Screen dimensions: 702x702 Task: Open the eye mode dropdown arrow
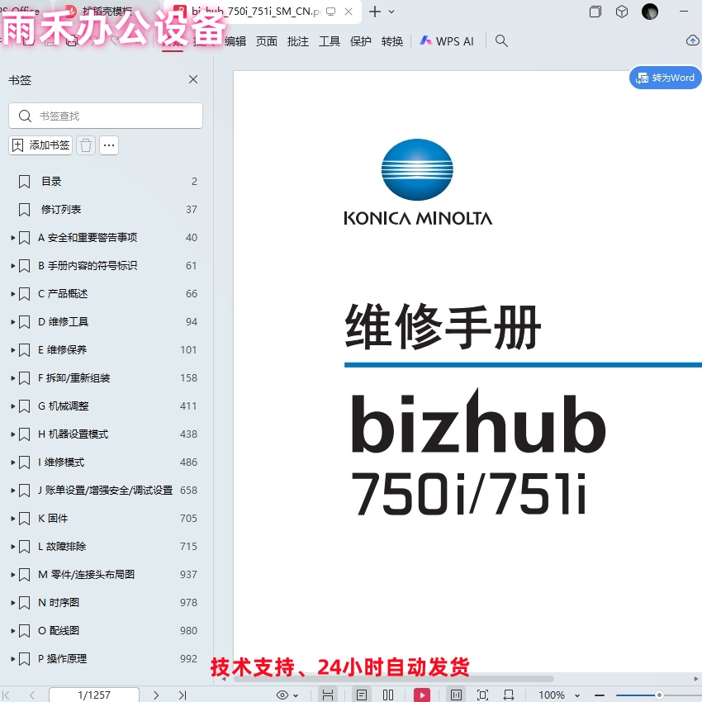coord(296,695)
